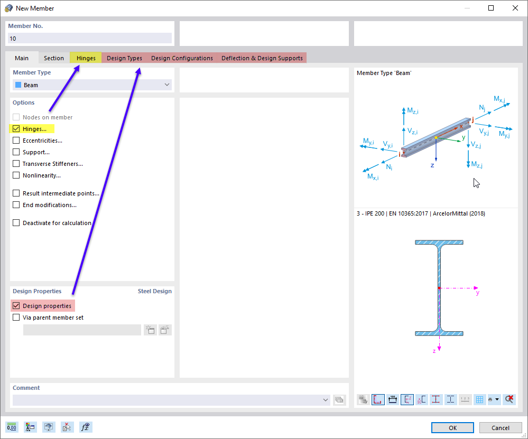The width and height of the screenshot is (528, 439).
Task: Open units and decimal places settings icon
Action: click(12, 427)
